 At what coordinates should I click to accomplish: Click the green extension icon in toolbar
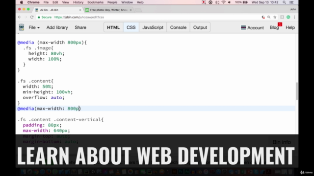click(288, 17)
